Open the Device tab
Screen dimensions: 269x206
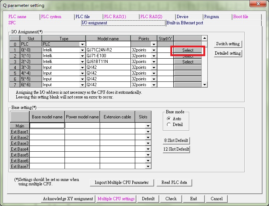point(182,17)
